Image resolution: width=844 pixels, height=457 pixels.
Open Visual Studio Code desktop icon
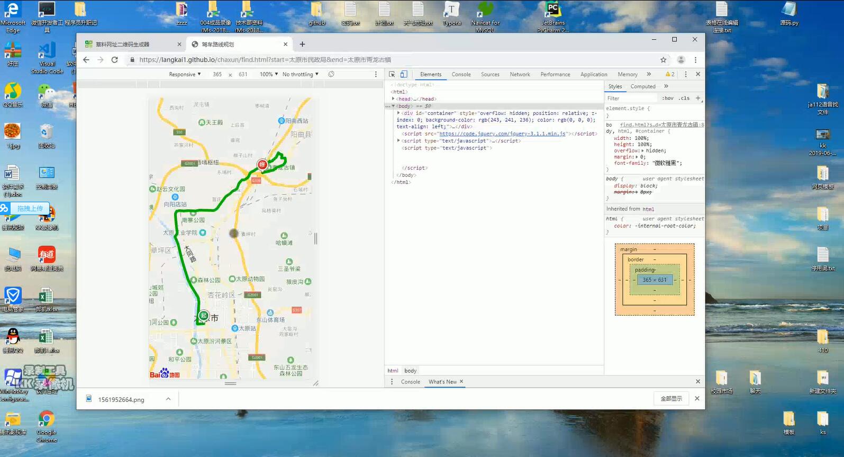tap(47, 58)
